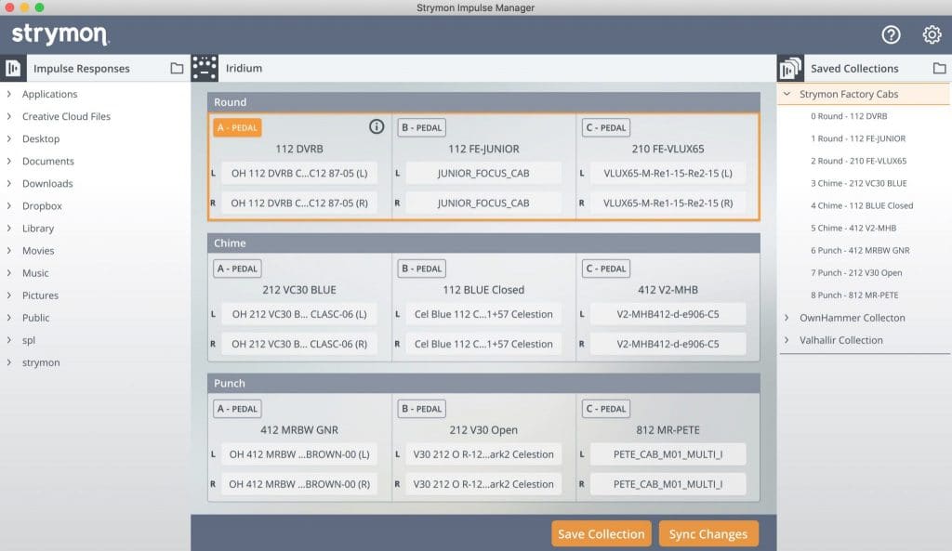The height and width of the screenshot is (551, 952).
Task: Click the Impulse Responses panel icon
Action: [x=14, y=68]
